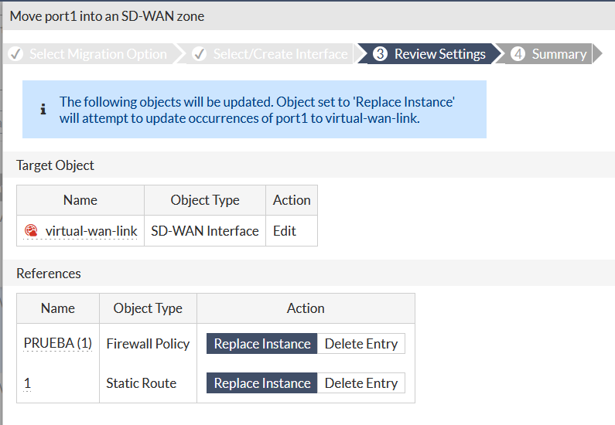Click the step 4 number circle
Viewport: 615px width, 425px height.
point(518,54)
